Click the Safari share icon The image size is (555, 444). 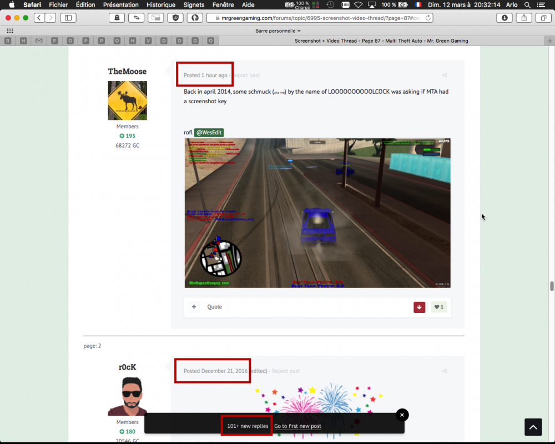524,18
